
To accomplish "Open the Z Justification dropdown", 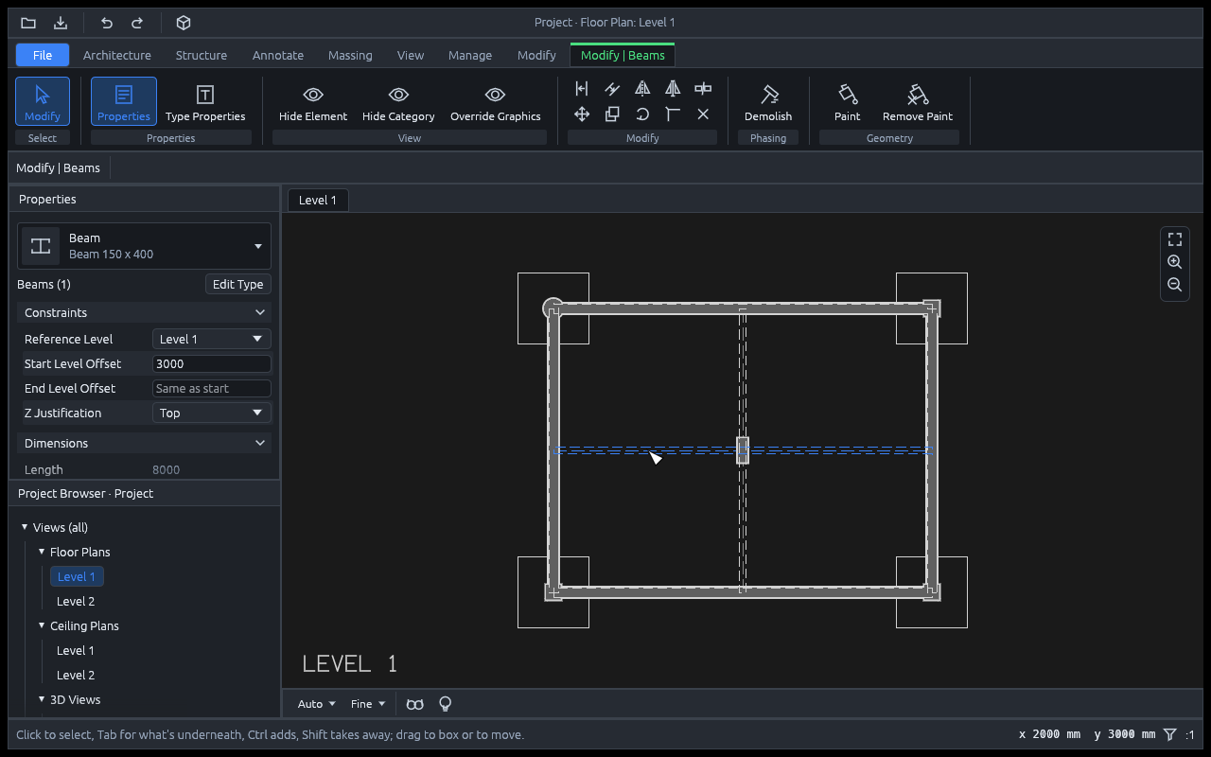I will (x=212, y=413).
